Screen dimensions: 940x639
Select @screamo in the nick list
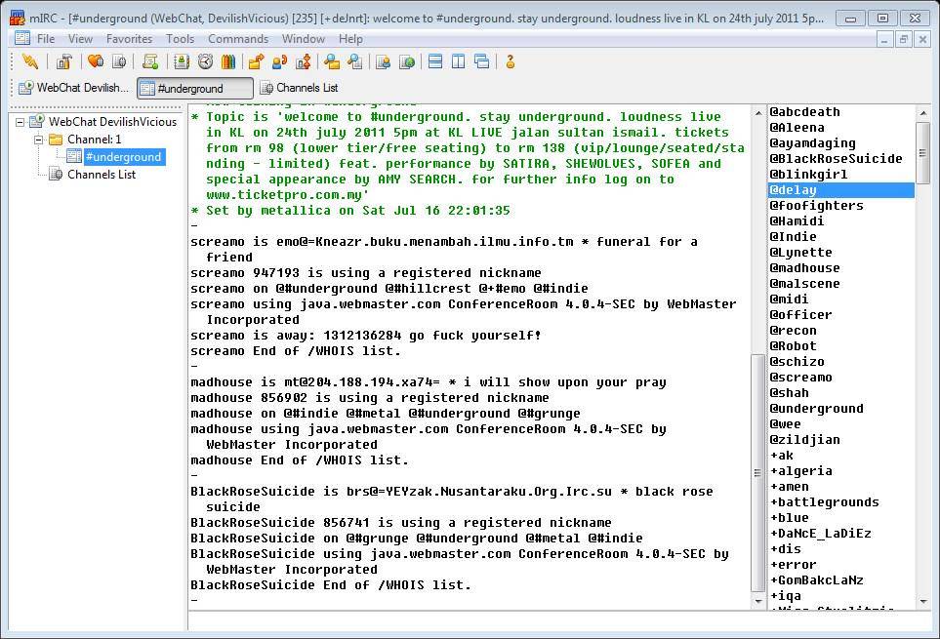(x=801, y=378)
